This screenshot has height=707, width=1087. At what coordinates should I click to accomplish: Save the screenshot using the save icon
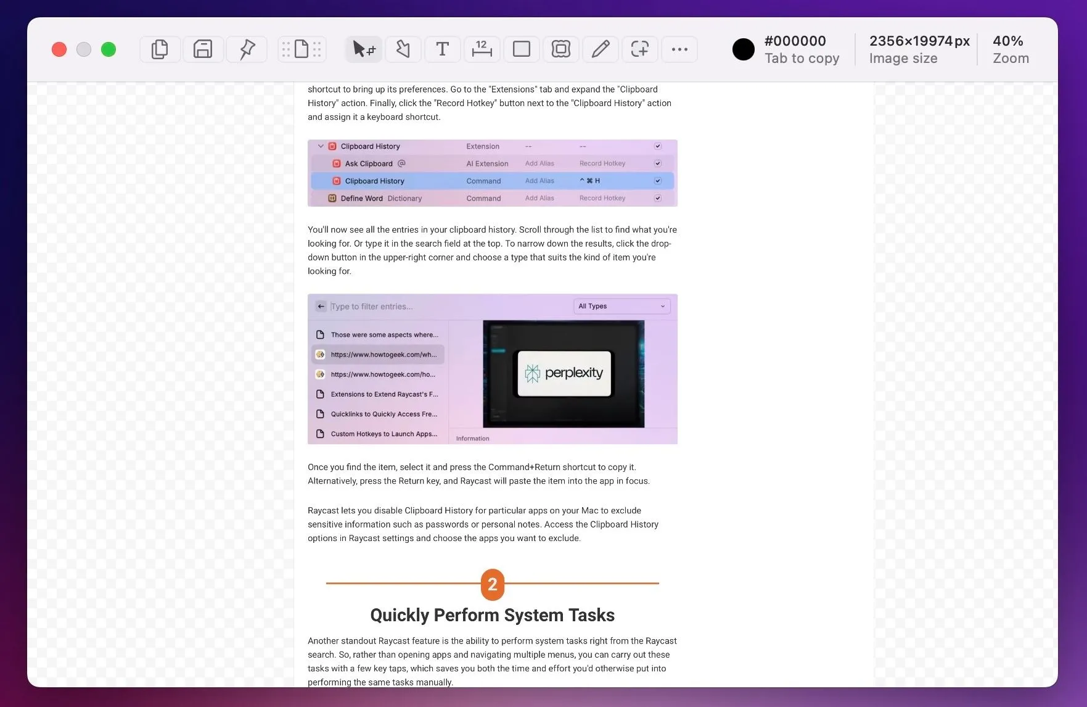point(203,49)
